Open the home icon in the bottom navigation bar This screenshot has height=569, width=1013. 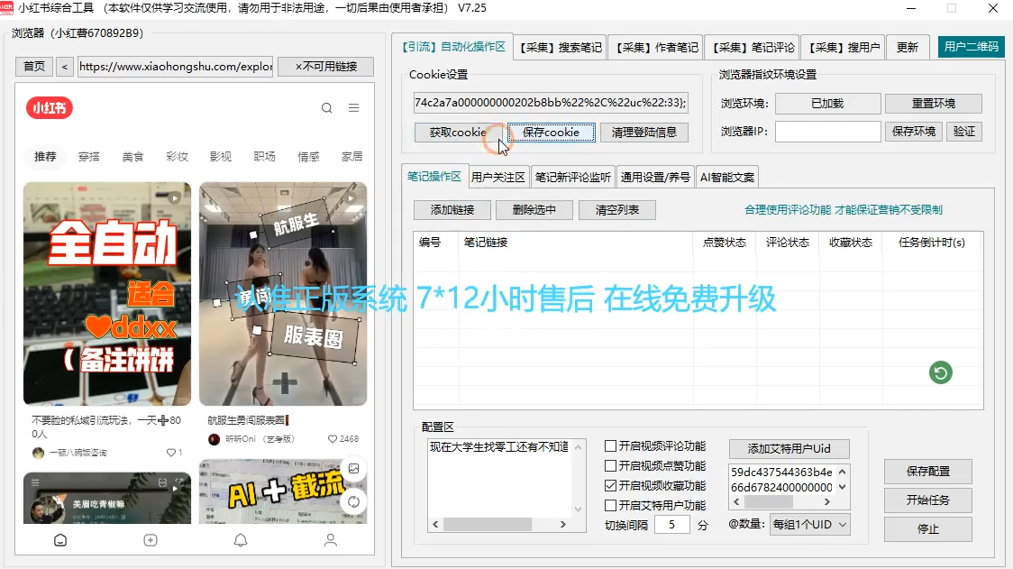[x=60, y=540]
